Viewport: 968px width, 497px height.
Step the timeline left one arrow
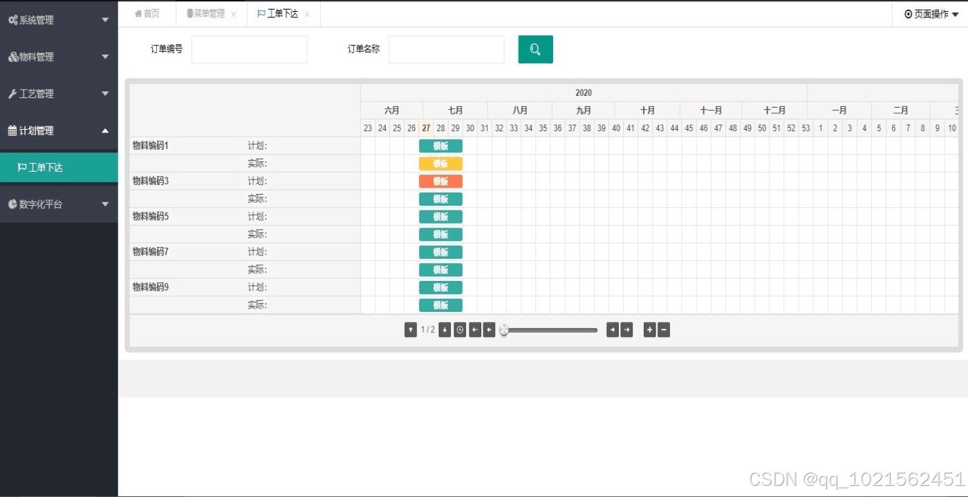(x=490, y=330)
